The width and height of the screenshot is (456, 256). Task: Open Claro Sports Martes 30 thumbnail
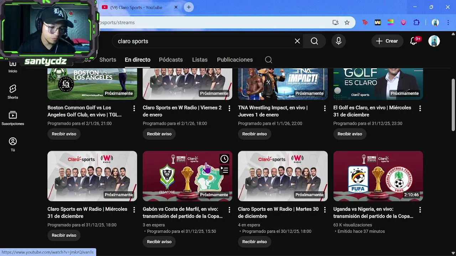[283, 176]
